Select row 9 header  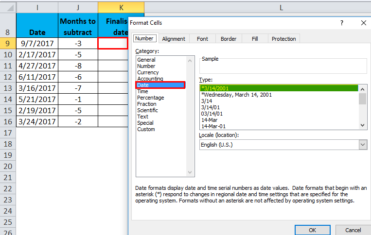coord(8,44)
